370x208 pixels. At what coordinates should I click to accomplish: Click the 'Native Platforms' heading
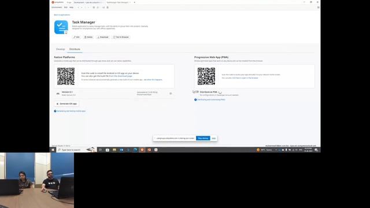64,57
